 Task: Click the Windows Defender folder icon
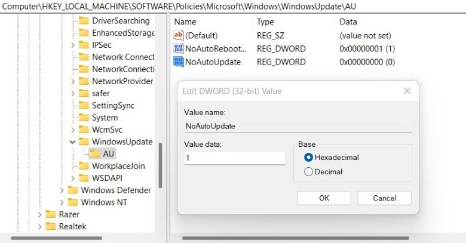click(73, 190)
